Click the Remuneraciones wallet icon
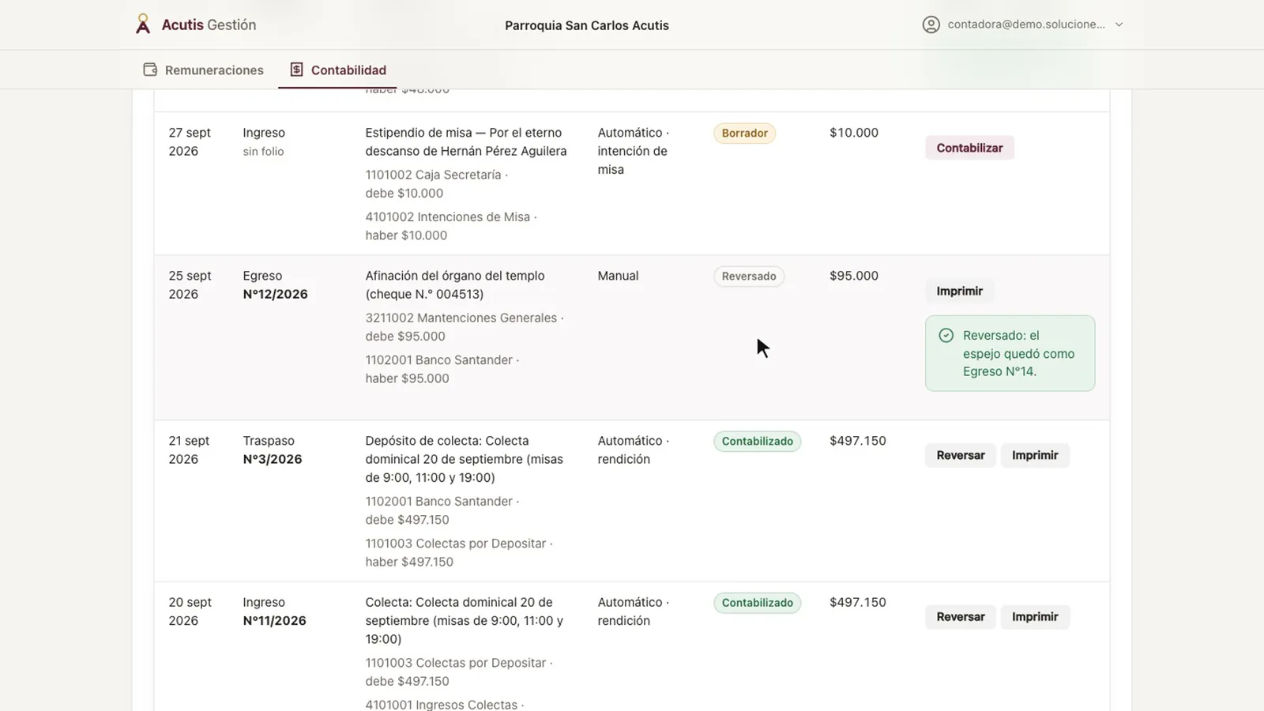1264x711 pixels. pyautogui.click(x=150, y=70)
